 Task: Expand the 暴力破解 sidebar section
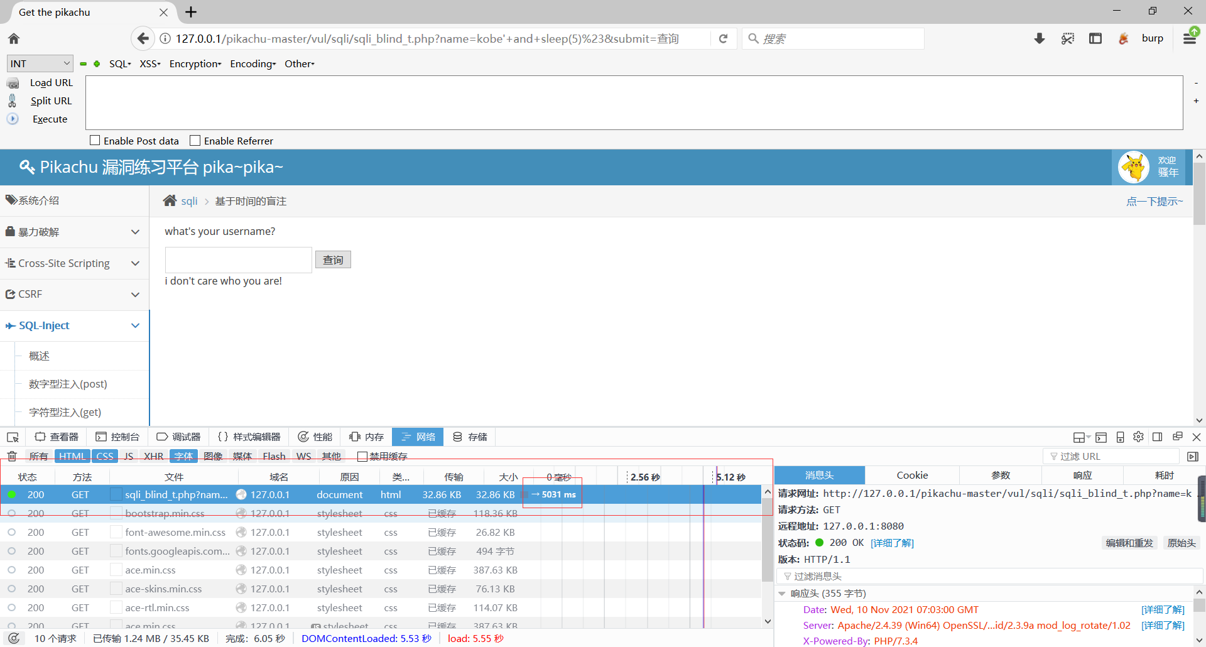[74, 232]
